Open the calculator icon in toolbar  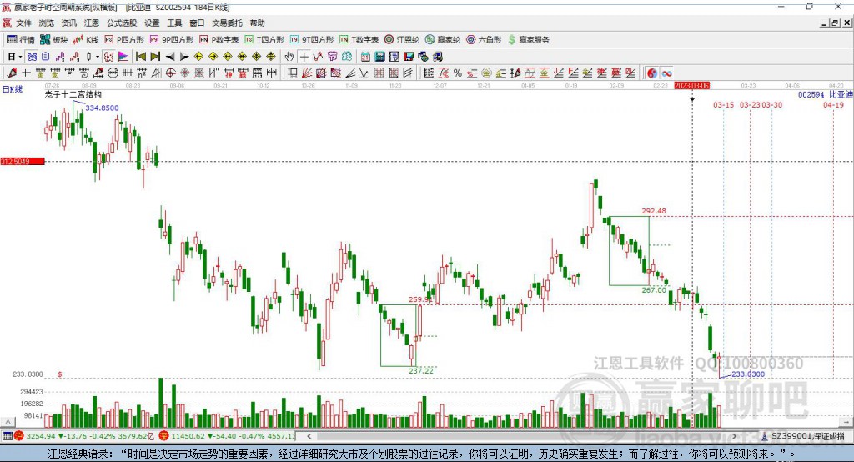click(x=379, y=57)
